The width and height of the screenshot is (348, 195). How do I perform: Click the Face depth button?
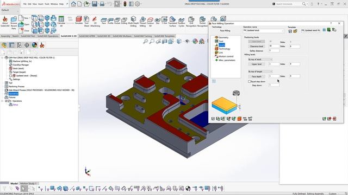pyautogui.click(x=256, y=76)
